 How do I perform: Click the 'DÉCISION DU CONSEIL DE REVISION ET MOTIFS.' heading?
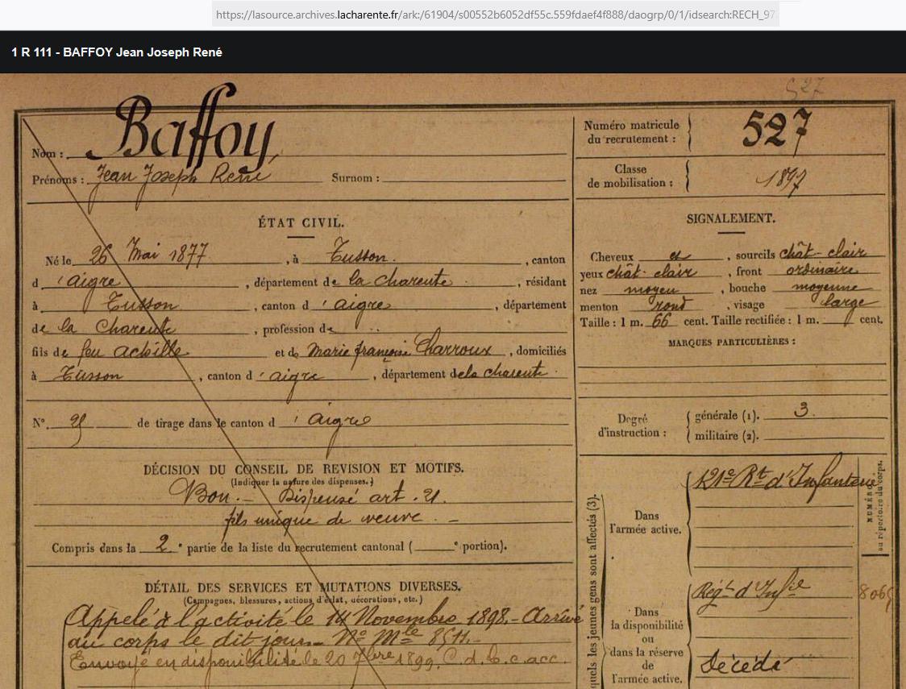pos(303,468)
